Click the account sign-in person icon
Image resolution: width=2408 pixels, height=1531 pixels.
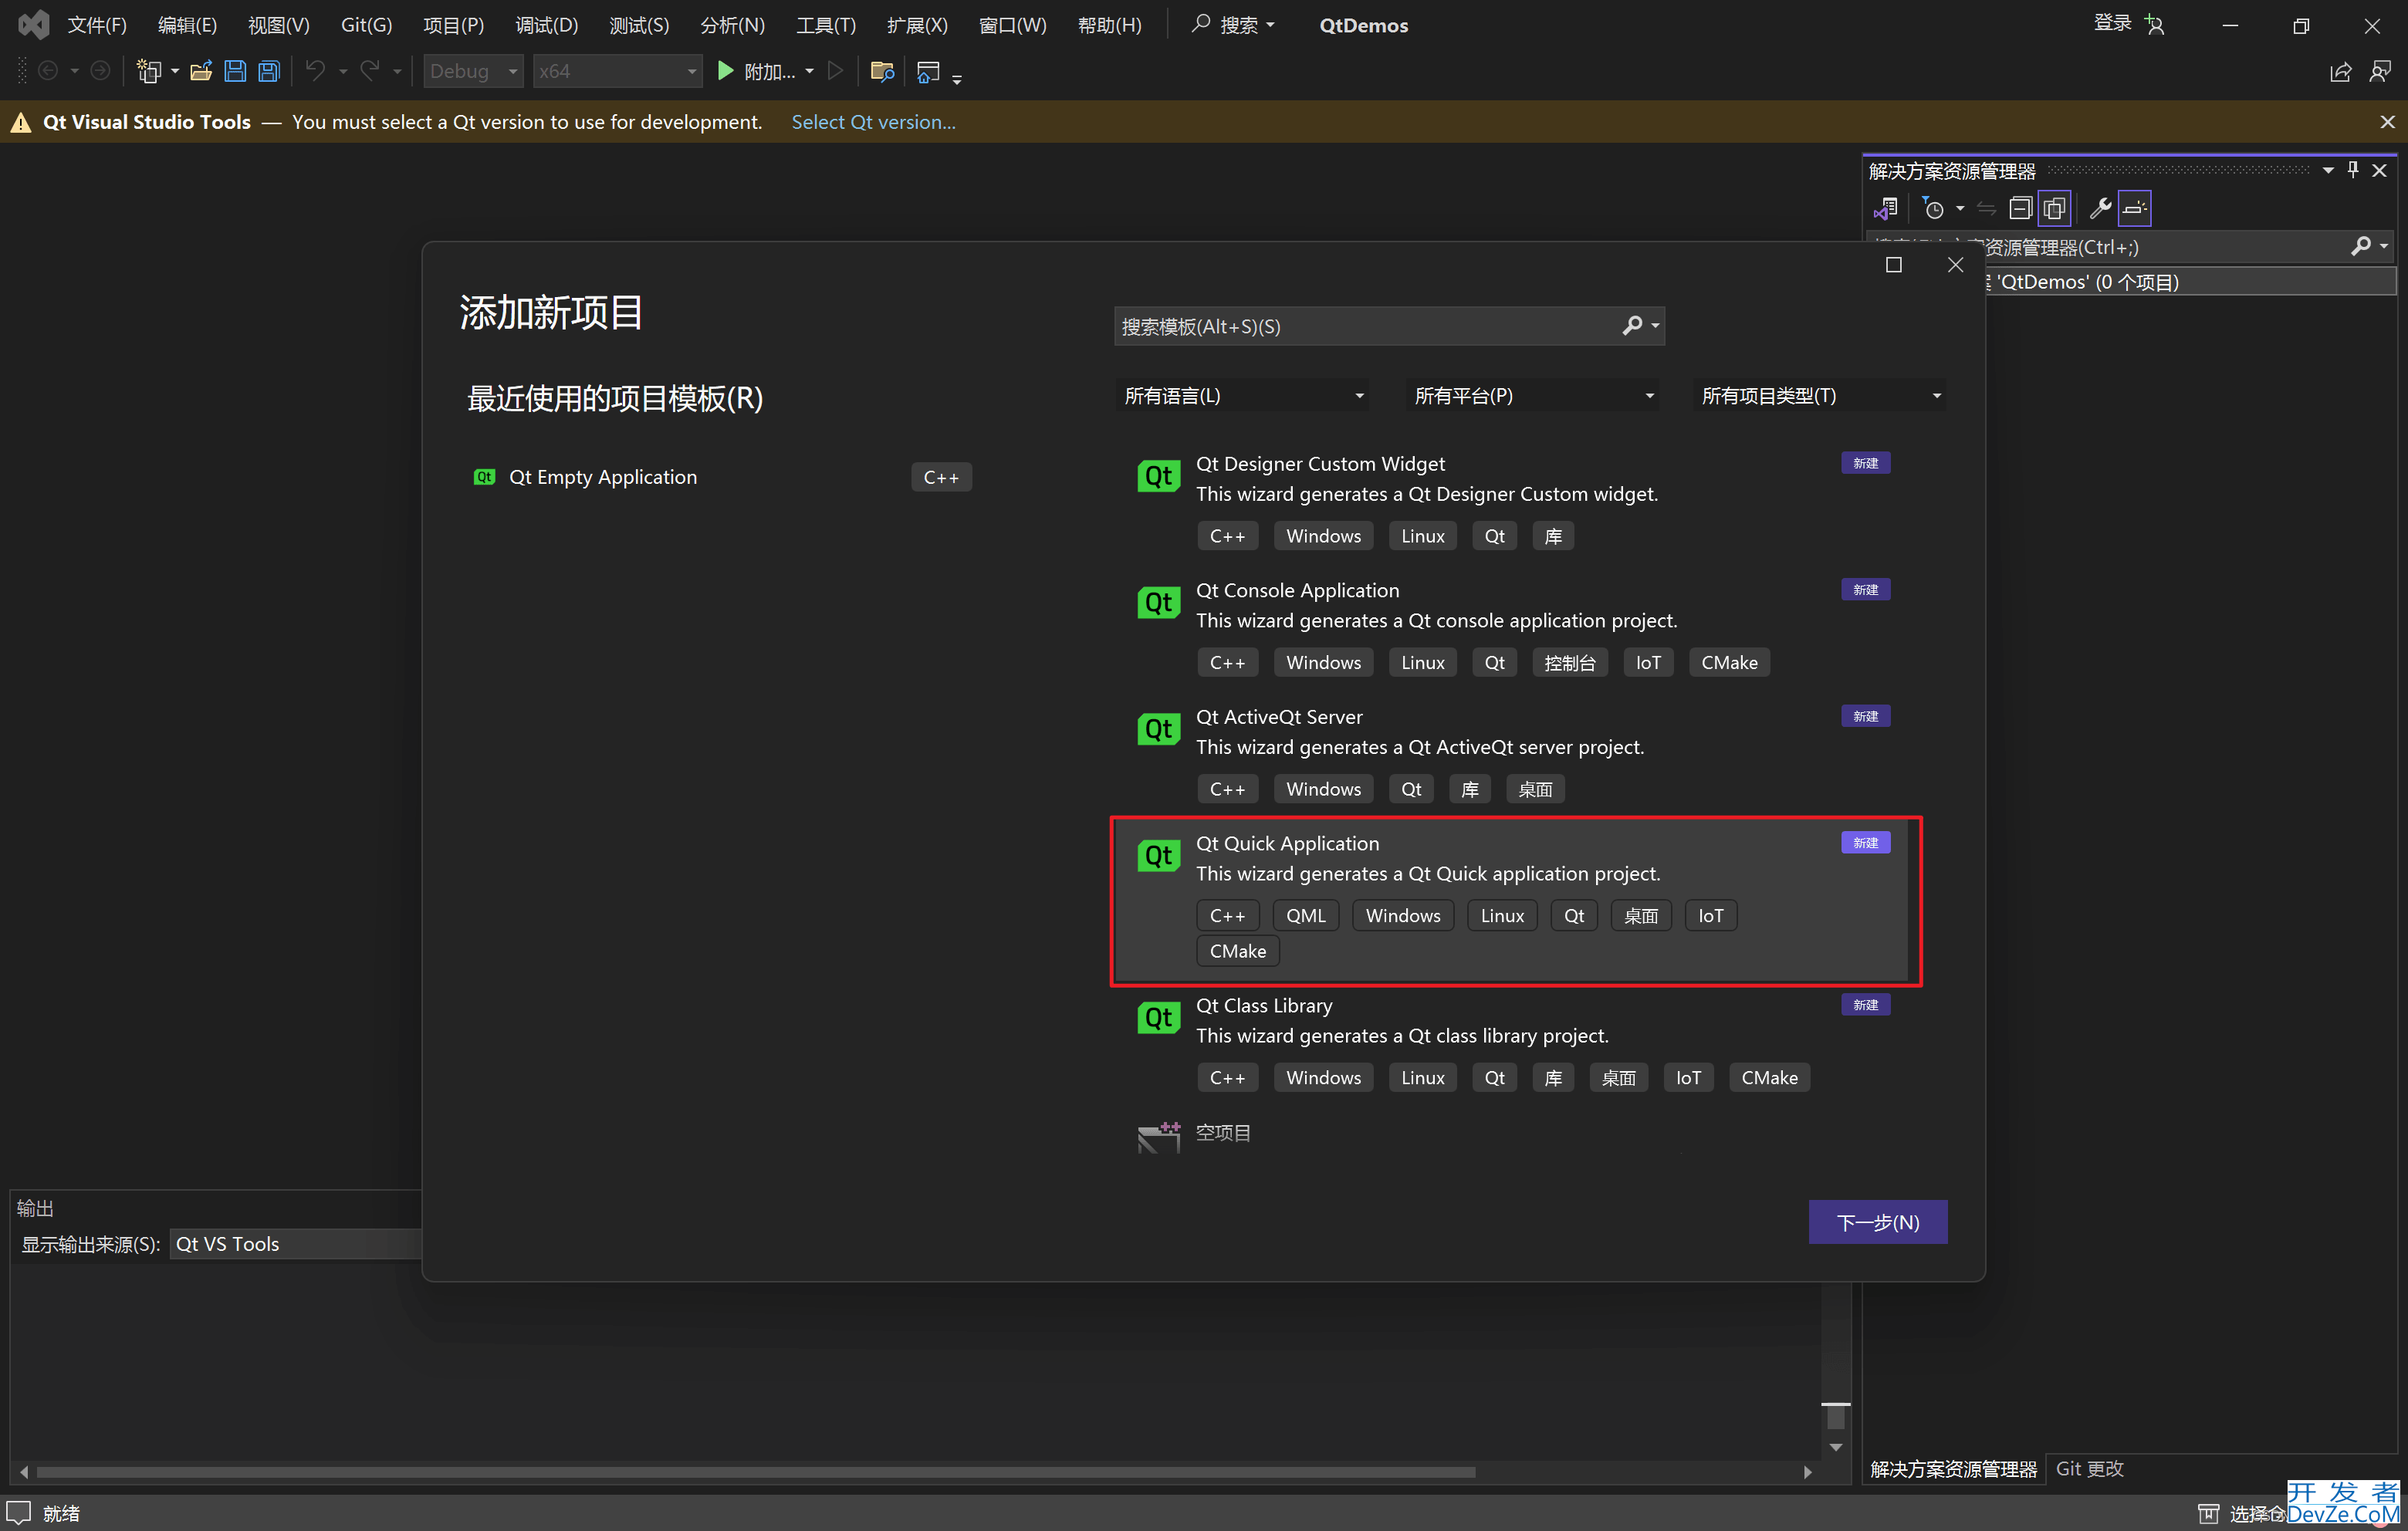tap(2154, 25)
